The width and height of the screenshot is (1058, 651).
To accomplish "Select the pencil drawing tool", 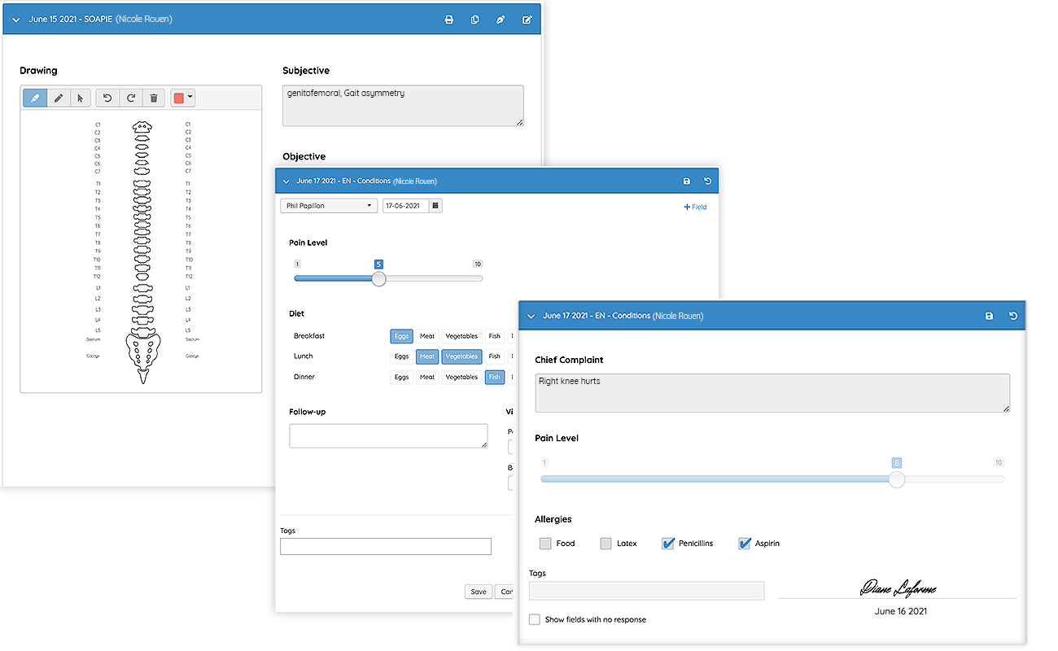I will click(59, 98).
